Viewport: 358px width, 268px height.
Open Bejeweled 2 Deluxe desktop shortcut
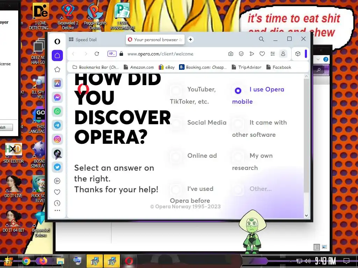coord(68,16)
